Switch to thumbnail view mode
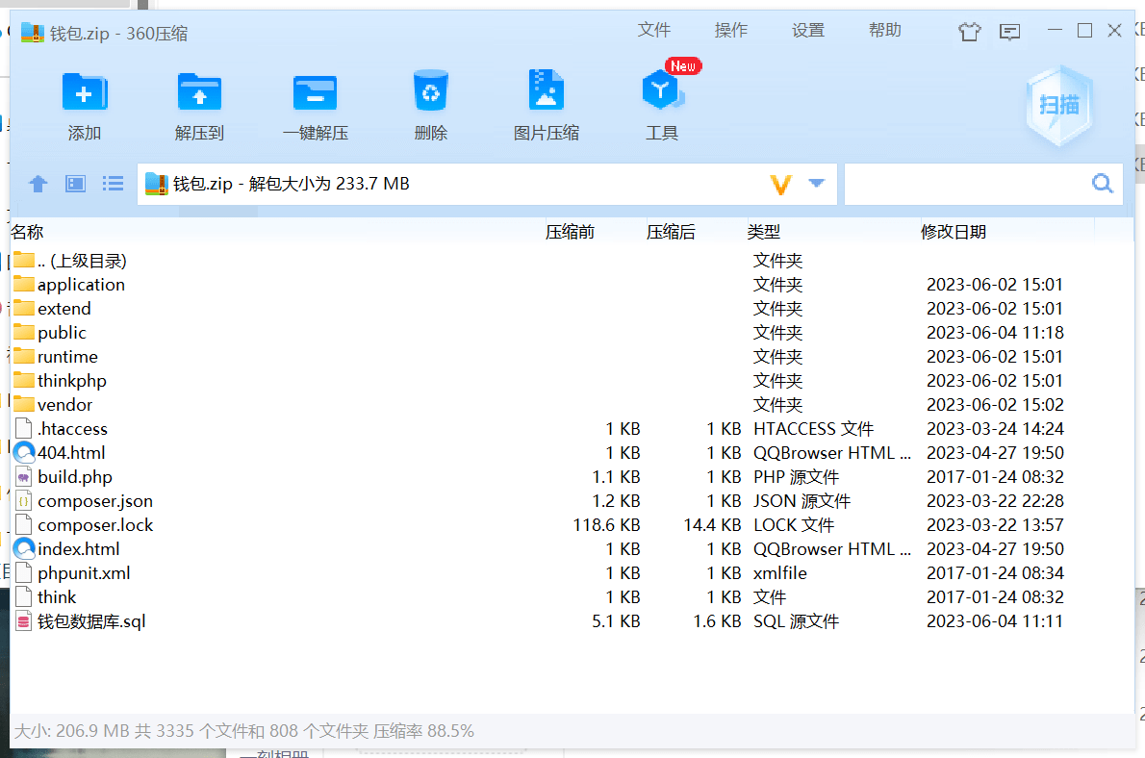The width and height of the screenshot is (1145, 758). pyautogui.click(x=76, y=184)
